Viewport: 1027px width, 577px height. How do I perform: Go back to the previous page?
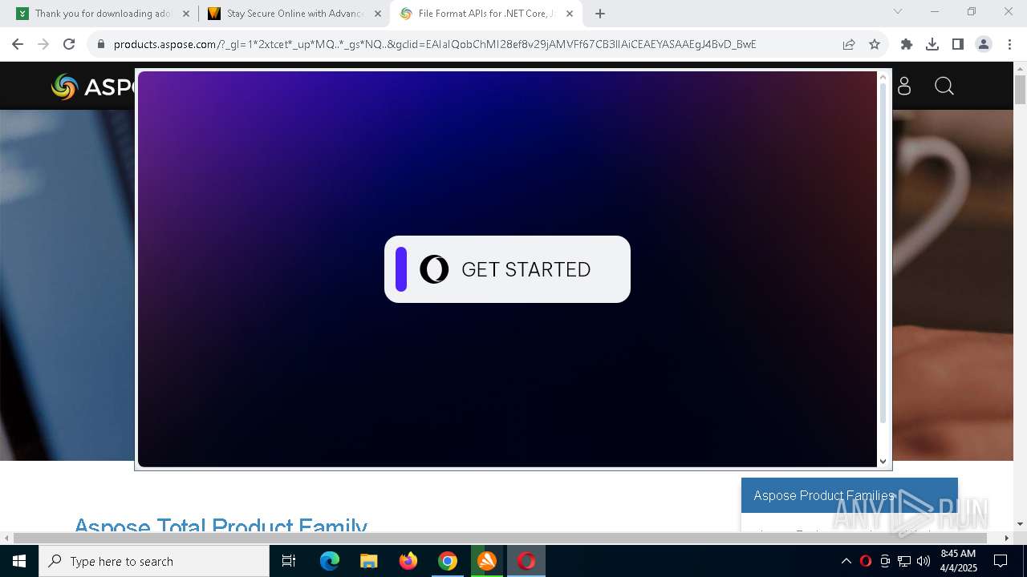18,44
